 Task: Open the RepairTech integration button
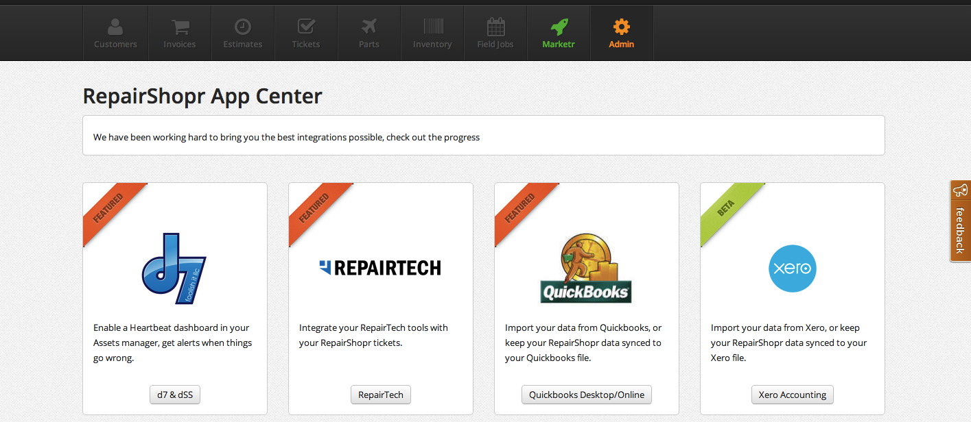click(381, 395)
